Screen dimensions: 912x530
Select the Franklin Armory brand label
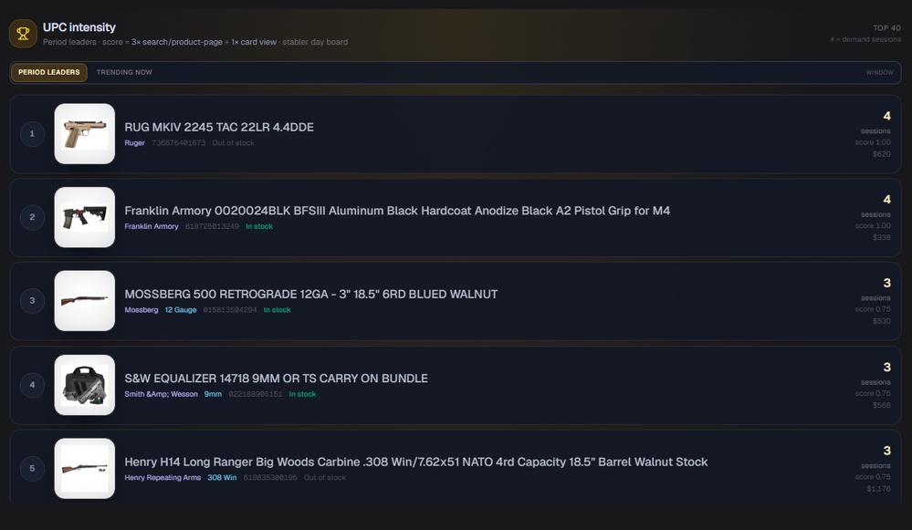pyautogui.click(x=152, y=226)
